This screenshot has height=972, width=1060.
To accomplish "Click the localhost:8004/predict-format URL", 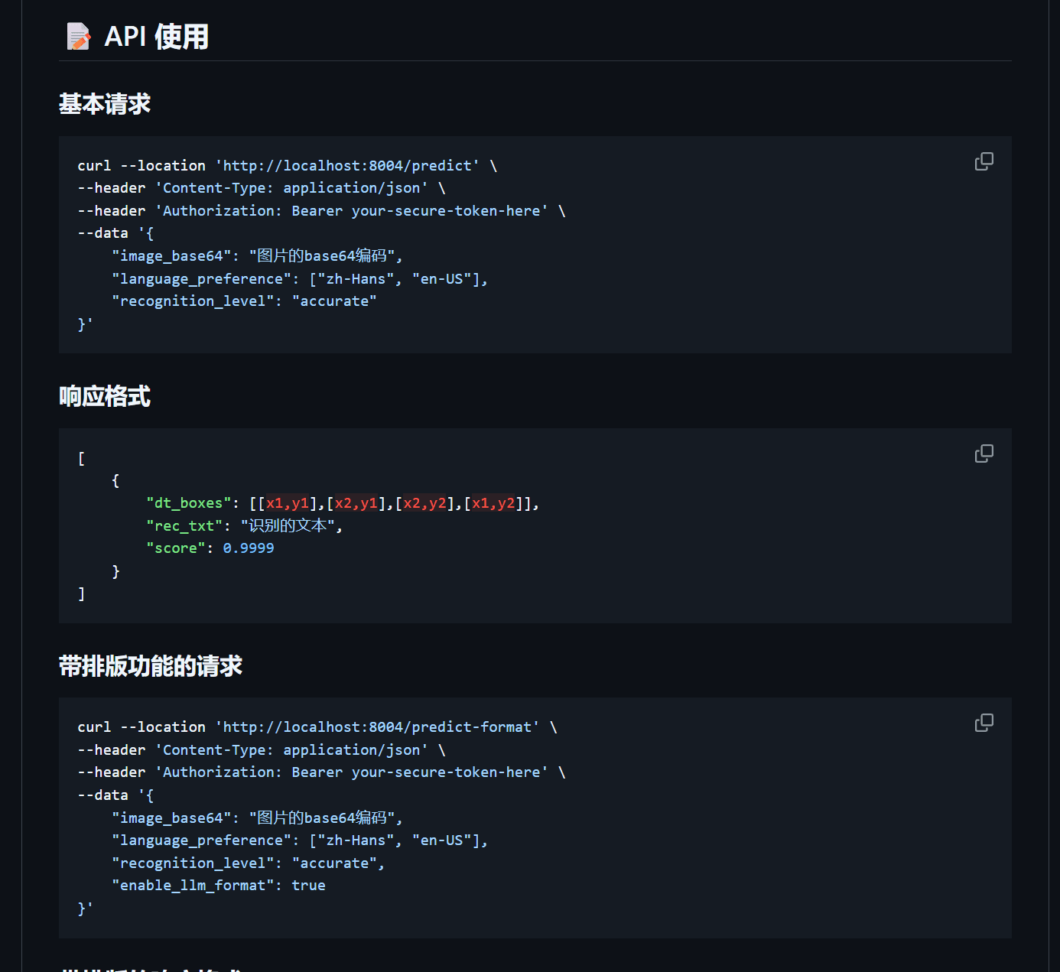I will [377, 727].
